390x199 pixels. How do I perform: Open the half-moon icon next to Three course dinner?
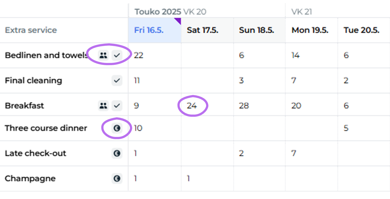pyautogui.click(x=117, y=128)
